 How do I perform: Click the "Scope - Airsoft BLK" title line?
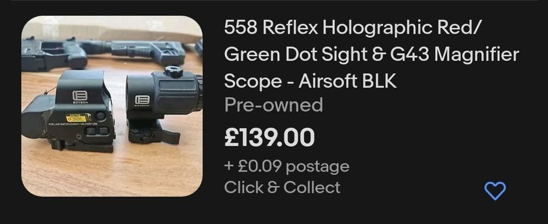310,81
